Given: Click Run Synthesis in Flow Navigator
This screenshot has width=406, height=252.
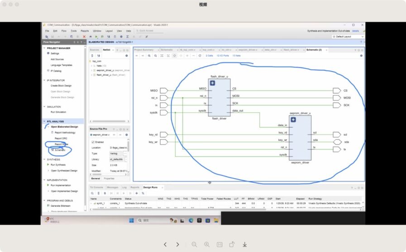Looking at the screenshot, I should (58, 165).
